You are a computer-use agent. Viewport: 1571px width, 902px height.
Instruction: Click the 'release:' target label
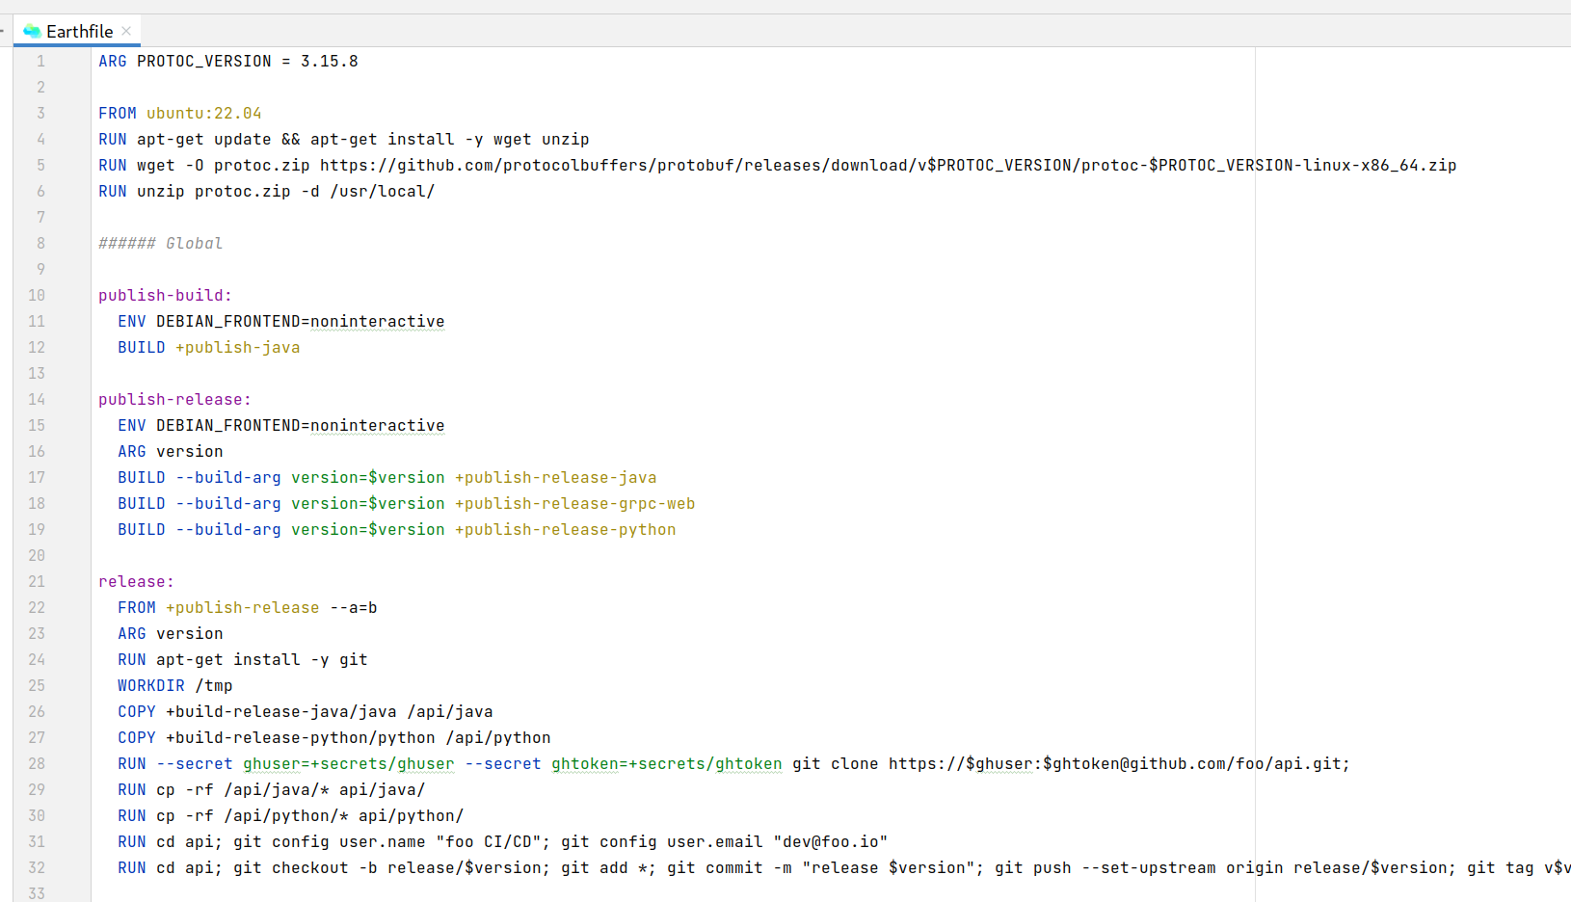tap(137, 581)
